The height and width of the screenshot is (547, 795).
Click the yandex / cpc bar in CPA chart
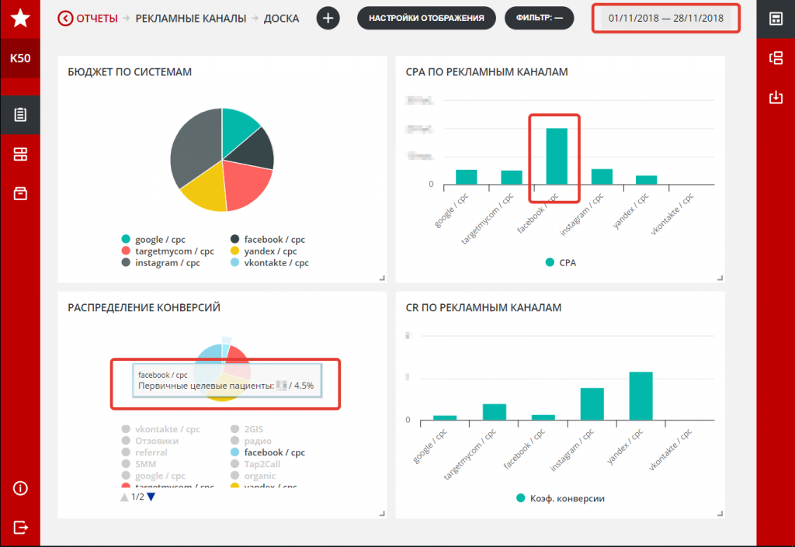pyautogui.click(x=646, y=180)
